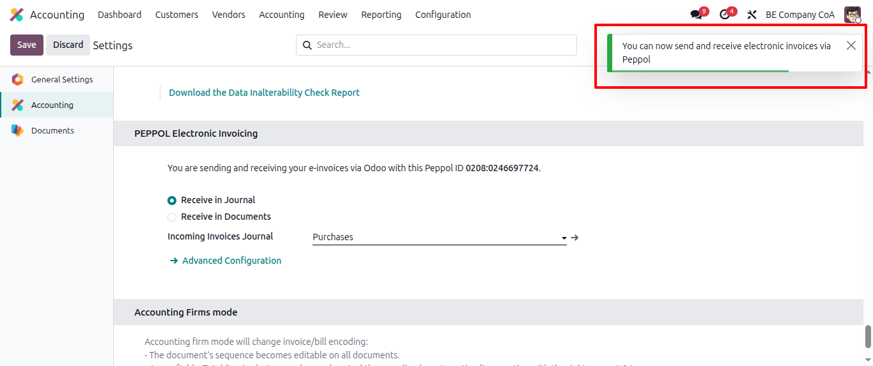873x366 pixels.
Task: Open the Reporting menu
Action: pyautogui.click(x=382, y=15)
